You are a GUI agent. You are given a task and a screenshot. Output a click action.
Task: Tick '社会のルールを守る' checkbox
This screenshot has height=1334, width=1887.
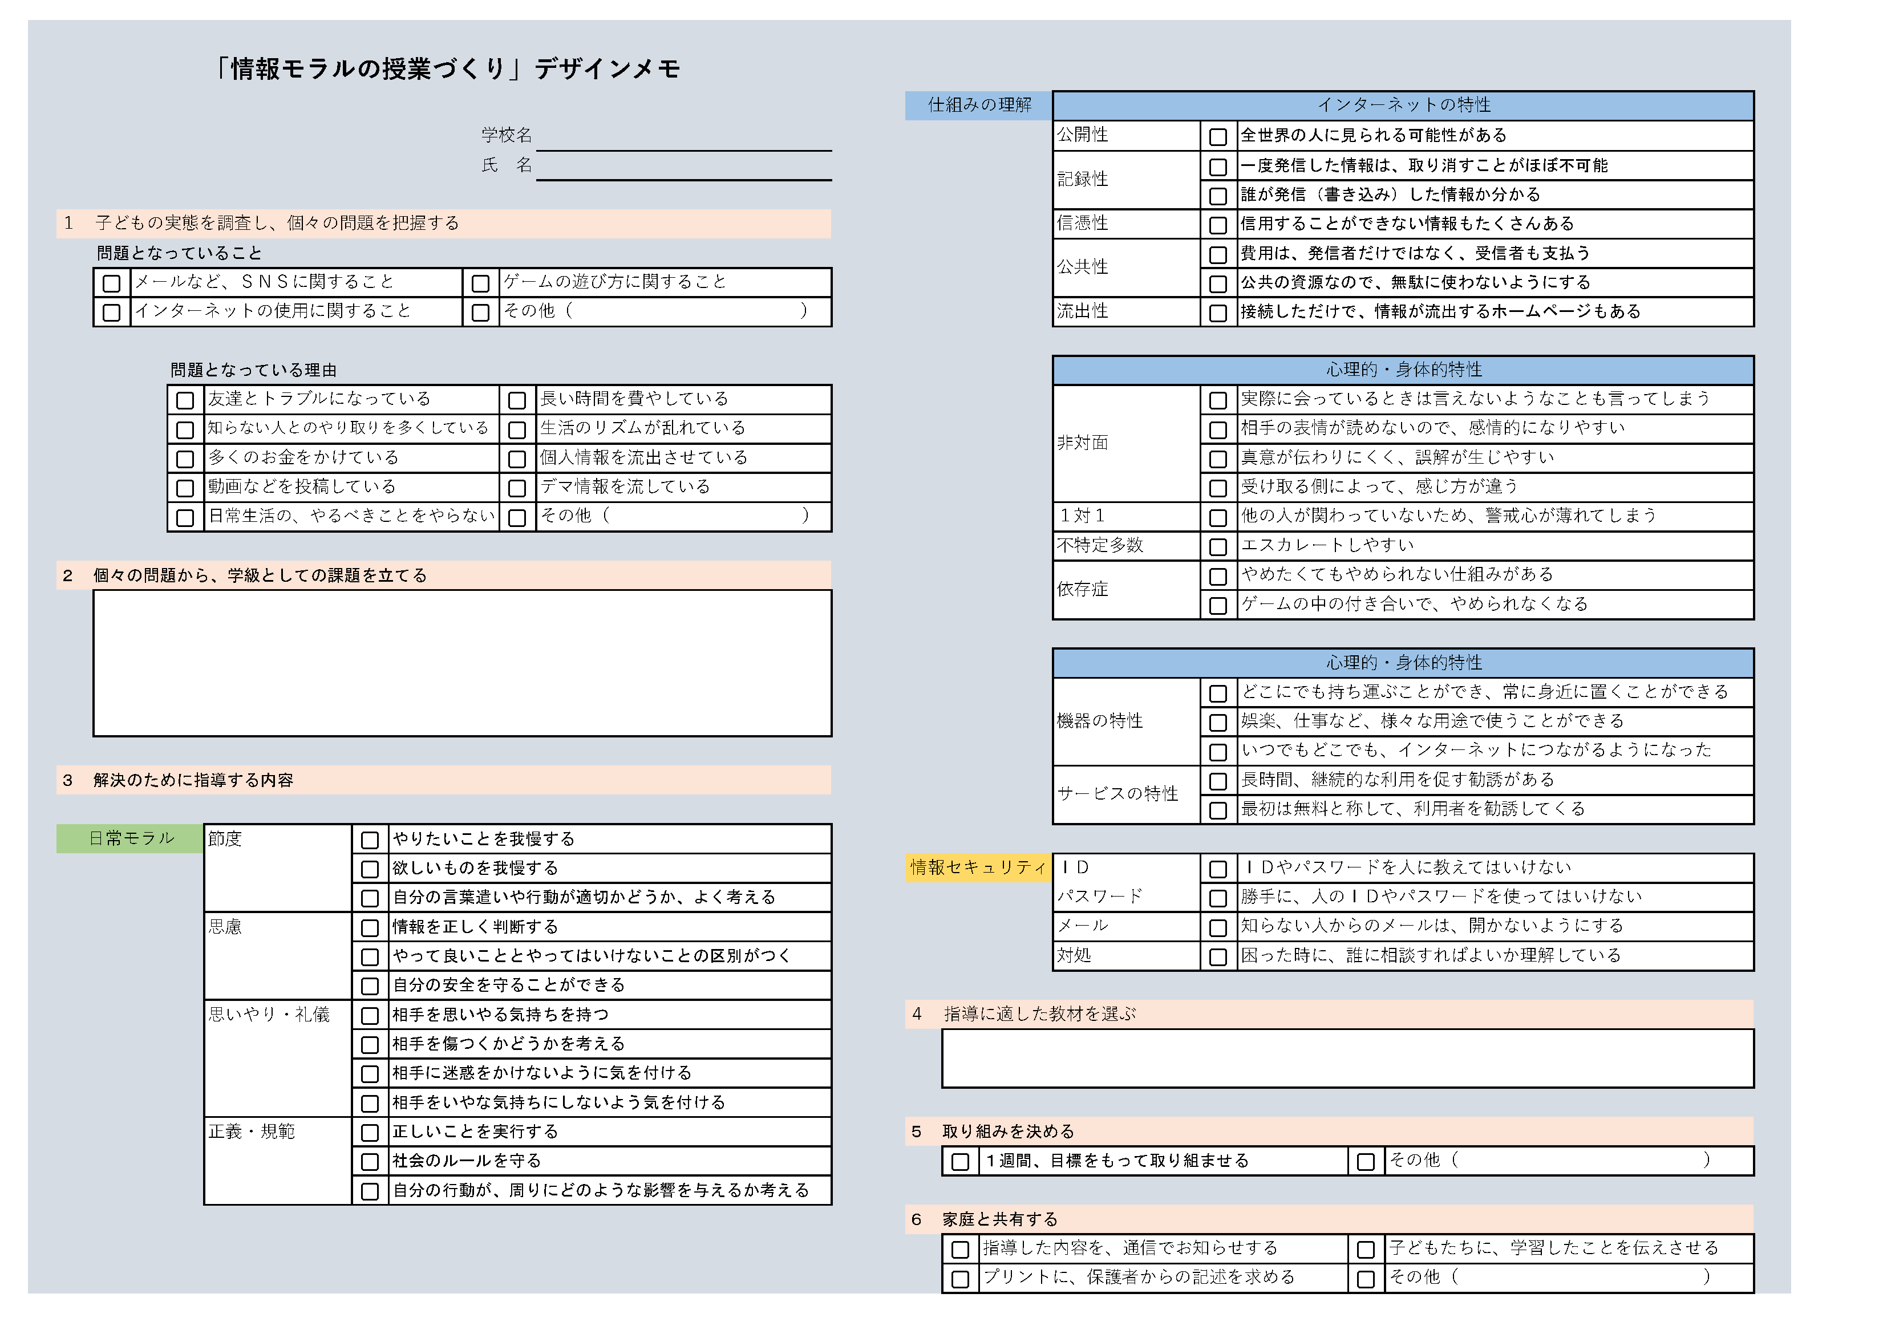pyautogui.click(x=371, y=1162)
